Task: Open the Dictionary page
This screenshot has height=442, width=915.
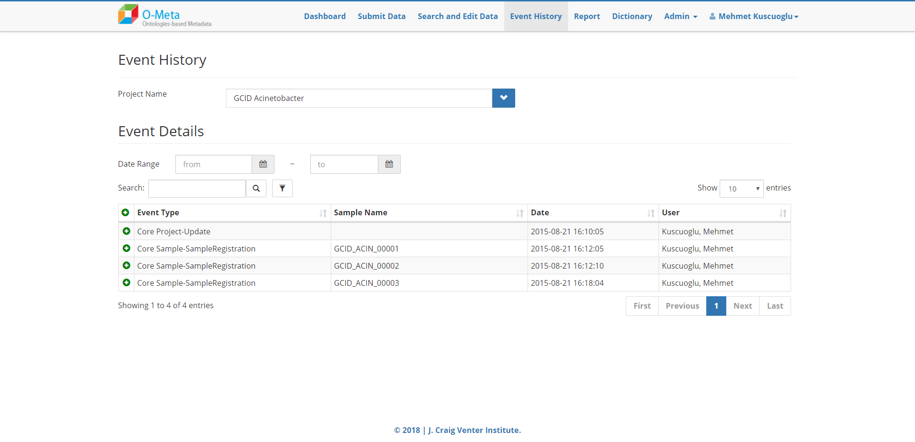Action: [x=632, y=16]
